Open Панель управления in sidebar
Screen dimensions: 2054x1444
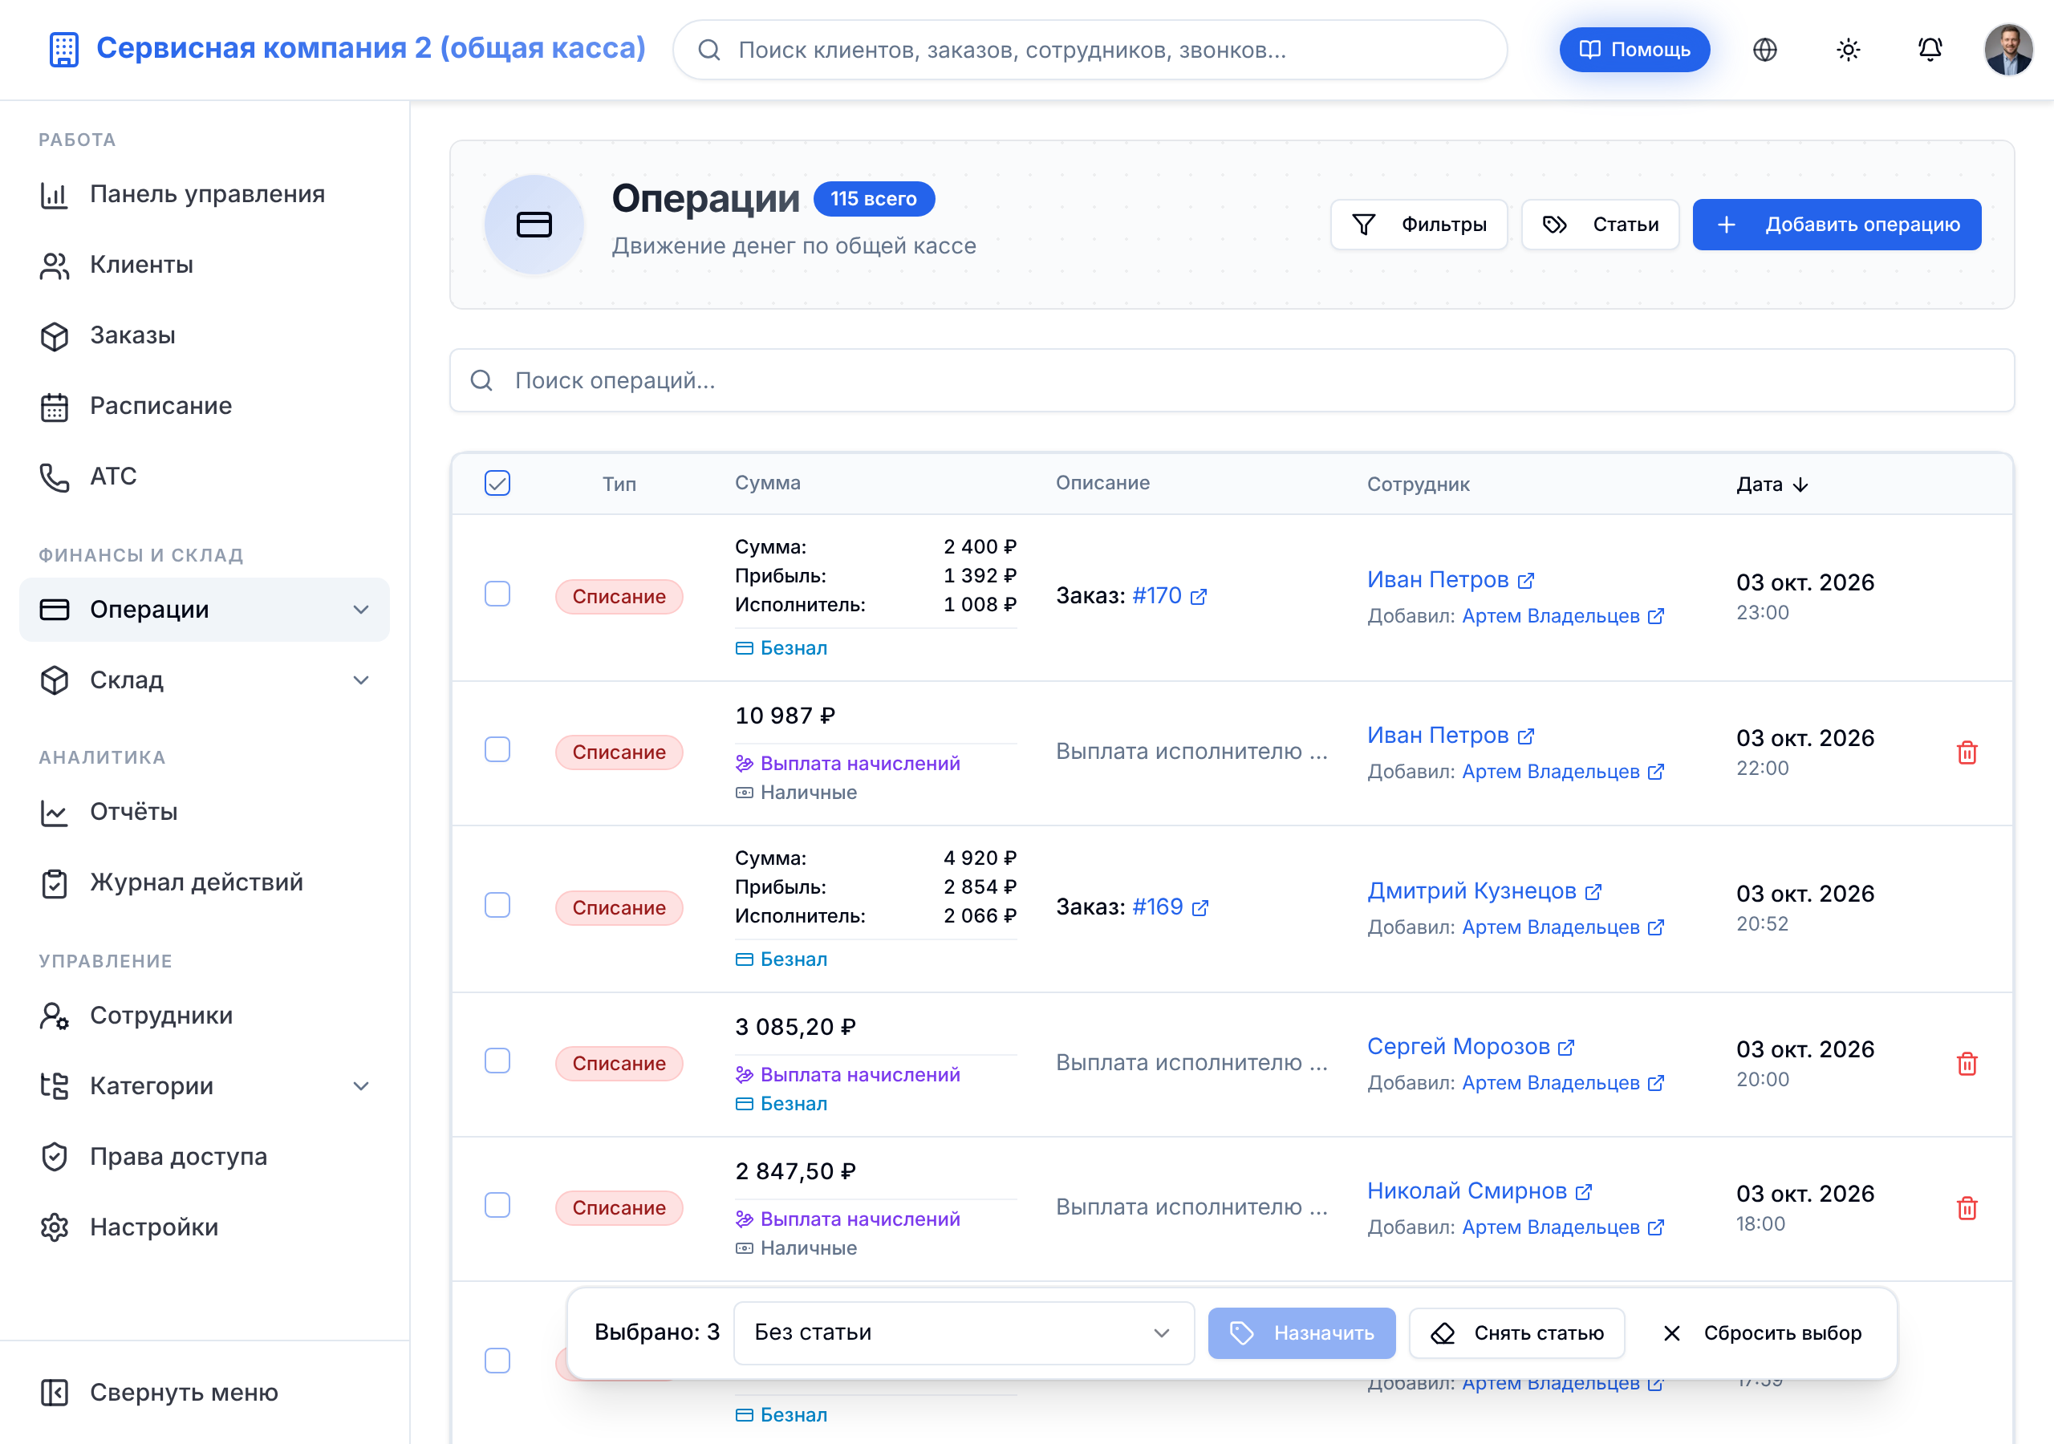(x=205, y=195)
